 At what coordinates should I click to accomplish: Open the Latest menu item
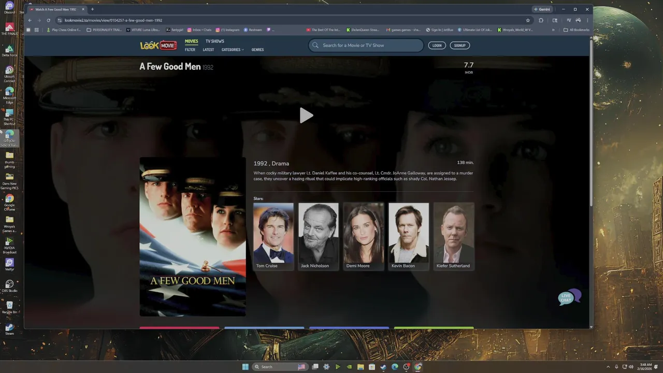(208, 50)
